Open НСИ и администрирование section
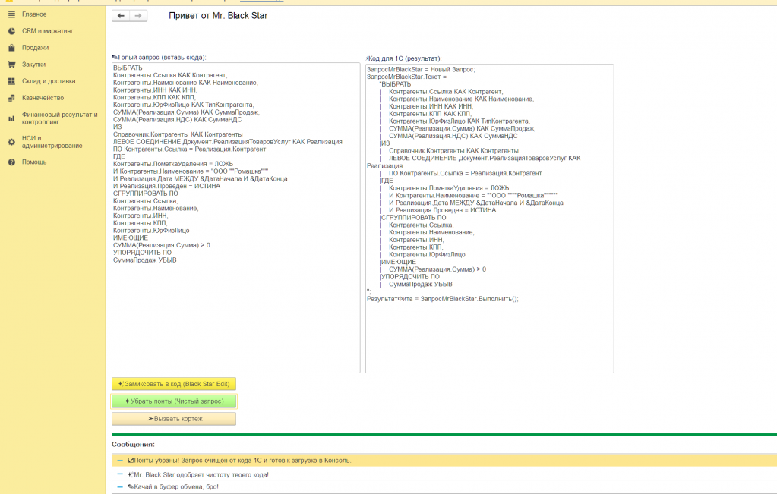 (x=52, y=142)
